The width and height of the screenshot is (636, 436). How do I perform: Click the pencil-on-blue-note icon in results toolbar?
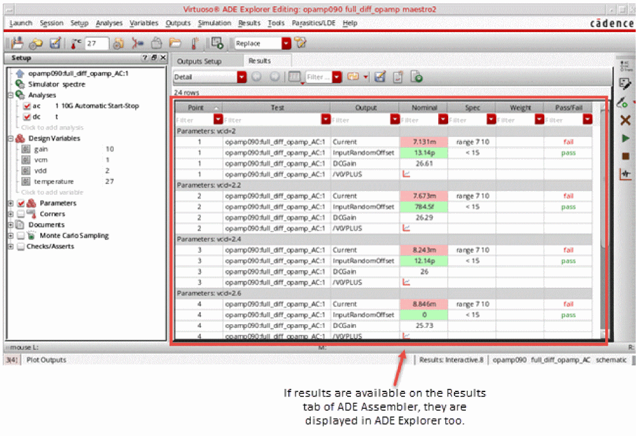point(380,76)
